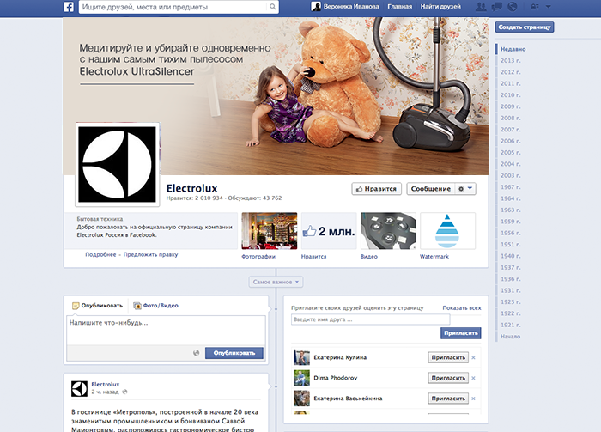
Task: Jump to 2010 г. in the timeline
Action: [510, 95]
